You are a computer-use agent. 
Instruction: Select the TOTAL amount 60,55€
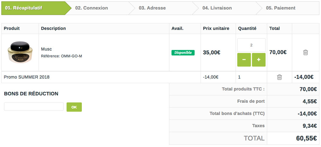[x=307, y=138]
